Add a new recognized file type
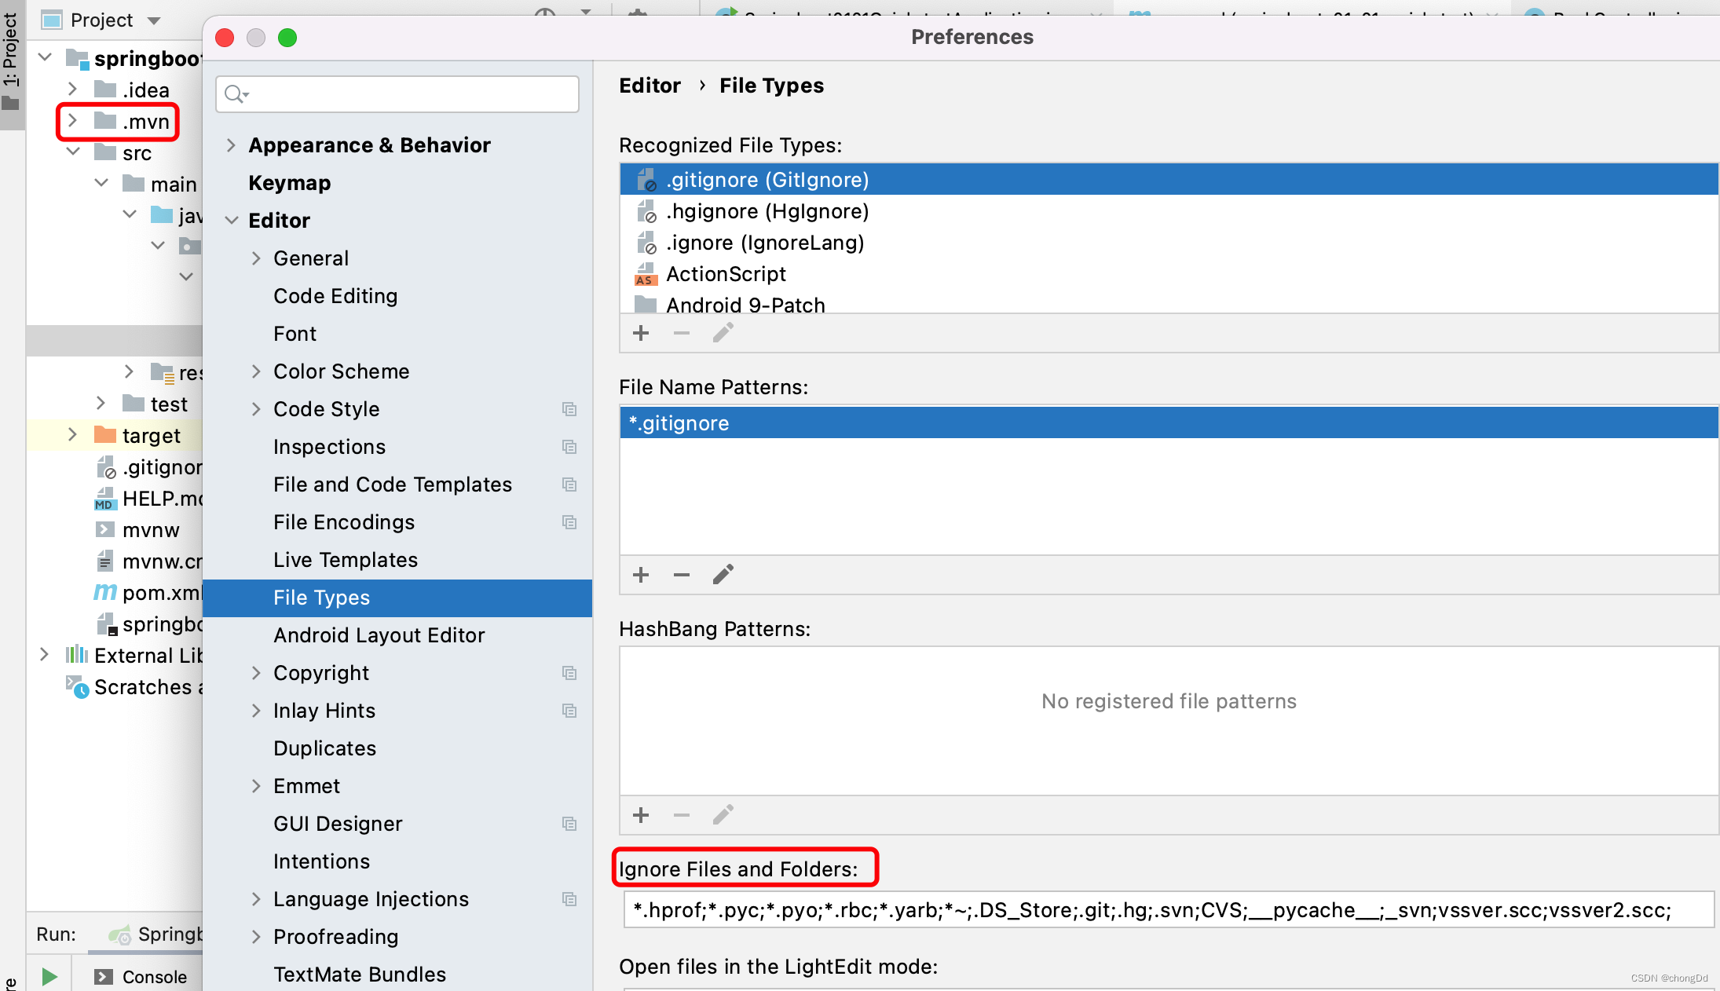This screenshot has width=1720, height=991. (641, 333)
